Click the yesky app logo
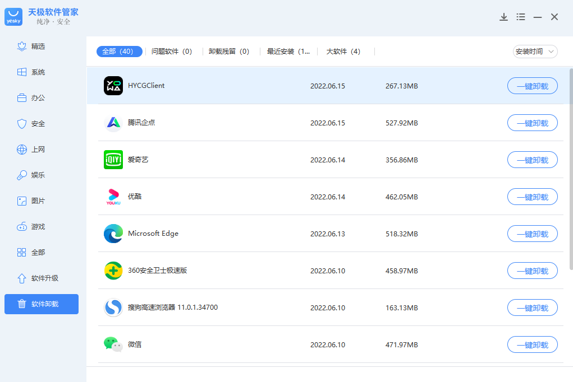The height and width of the screenshot is (382, 573). [x=13, y=17]
